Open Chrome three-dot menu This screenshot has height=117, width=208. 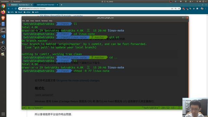(206, 9)
